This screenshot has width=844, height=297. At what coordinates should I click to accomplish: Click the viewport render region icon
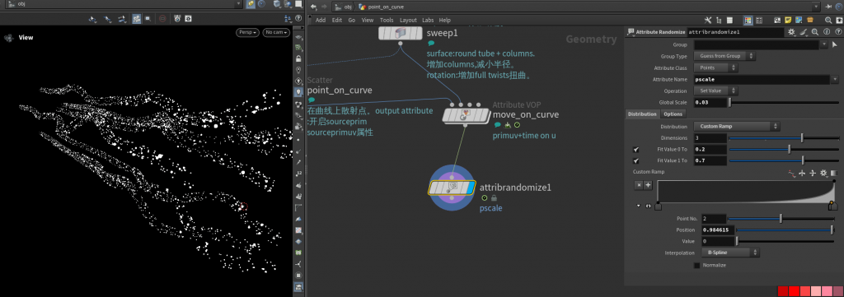pyautogui.click(x=148, y=18)
